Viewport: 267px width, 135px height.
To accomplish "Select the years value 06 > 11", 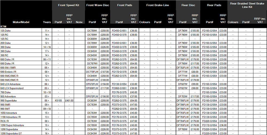I will (x=47, y=59).
